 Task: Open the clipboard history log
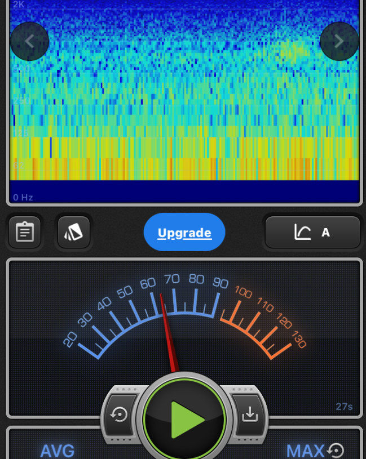[25, 233]
